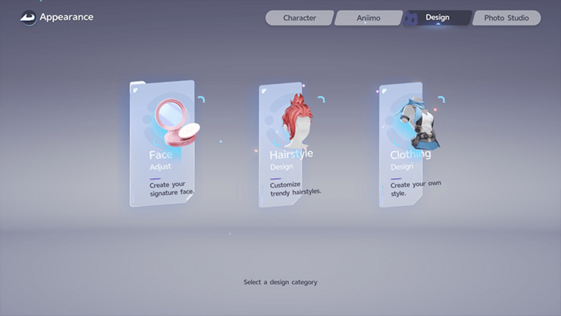Image resolution: width=561 pixels, height=316 pixels.
Task: Click the pink compact mirror icon
Action: point(177,123)
